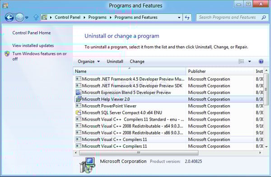
Task: Select Microsoft .NET Framework 4.5 Developer Preview SDK
Action: tap(169, 86)
